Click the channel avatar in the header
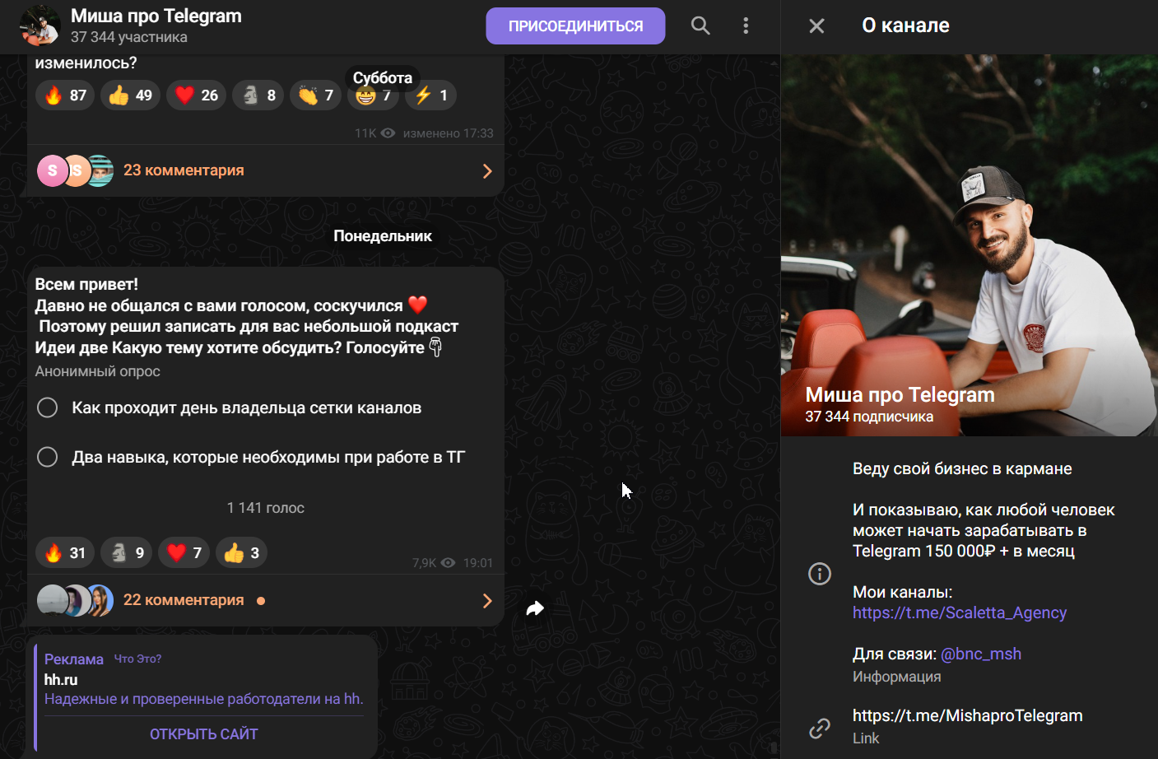 click(40, 26)
